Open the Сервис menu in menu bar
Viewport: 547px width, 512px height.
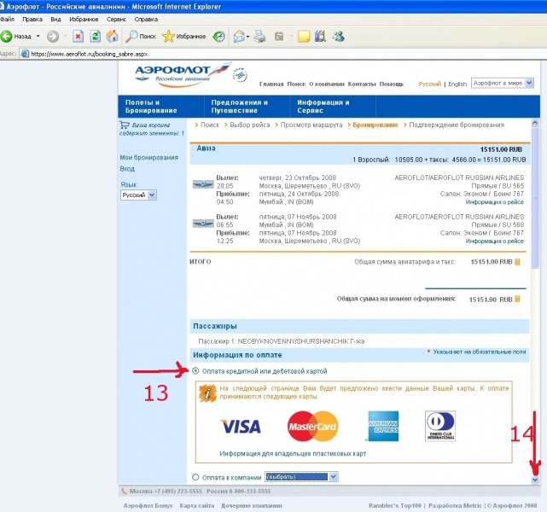click(117, 19)
